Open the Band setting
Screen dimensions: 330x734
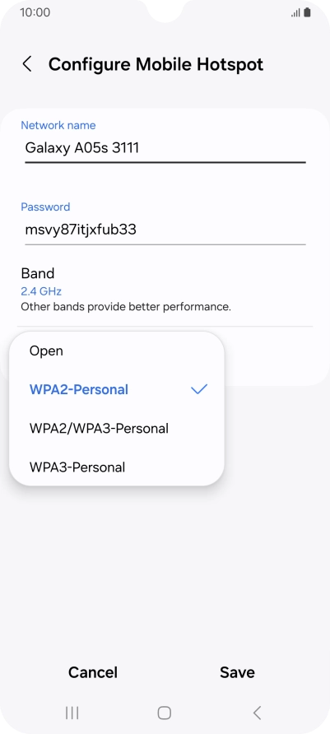[x=165, y=290]
